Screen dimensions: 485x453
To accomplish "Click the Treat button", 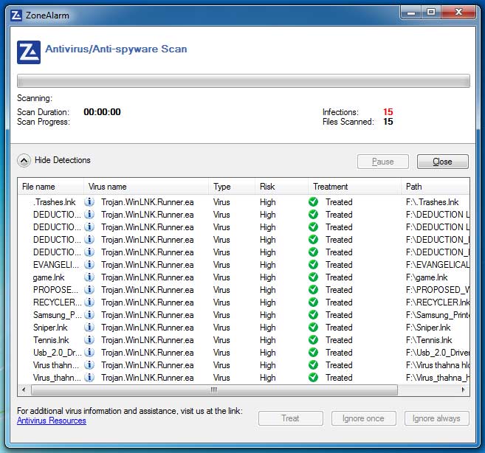I will tap(290, 418).
